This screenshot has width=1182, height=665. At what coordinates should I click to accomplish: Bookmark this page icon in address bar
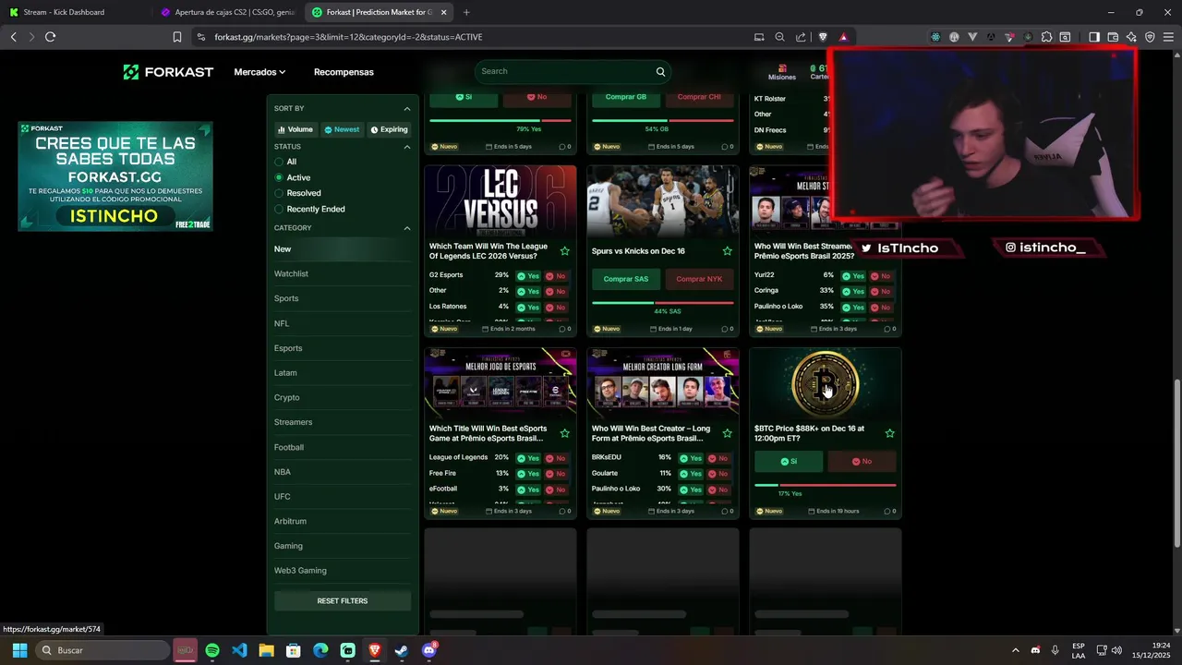pyautogui.click(x=177, y=37)
